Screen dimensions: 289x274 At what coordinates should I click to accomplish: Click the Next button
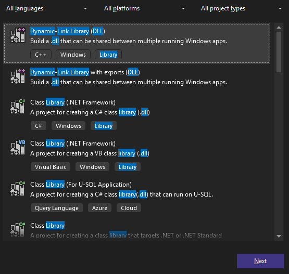click(260, 261)
